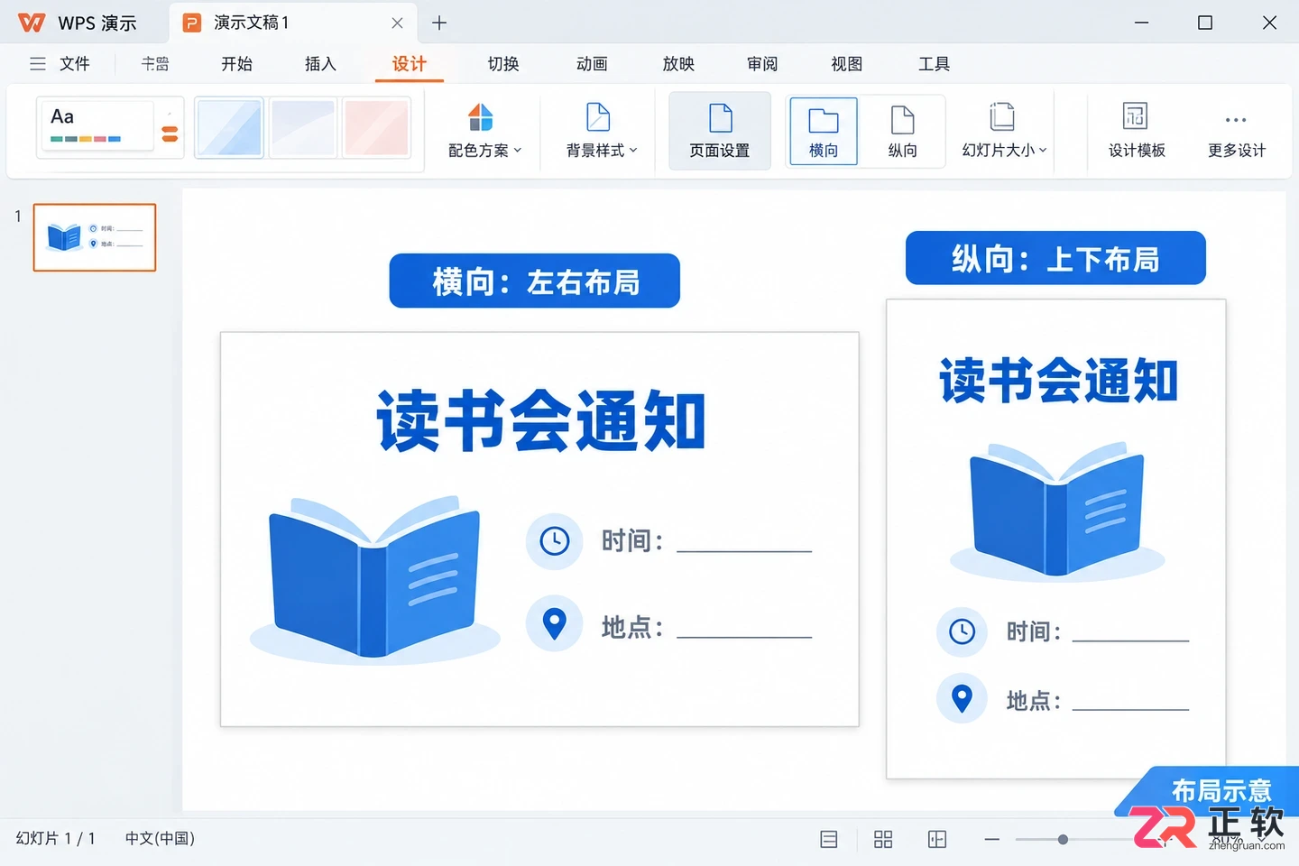1299x866 pixels.
Task: Add a new document tab with plus
Action: (439, 23)
